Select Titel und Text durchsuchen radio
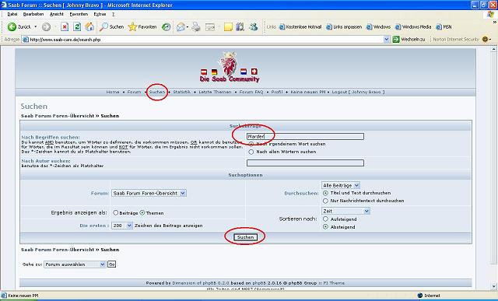The height and width of the screenshot is (301, 498). click(325, 193)
